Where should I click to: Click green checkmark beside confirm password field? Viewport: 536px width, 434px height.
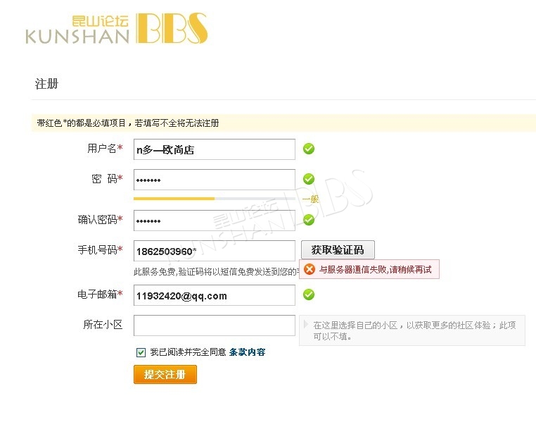(309, 220)
